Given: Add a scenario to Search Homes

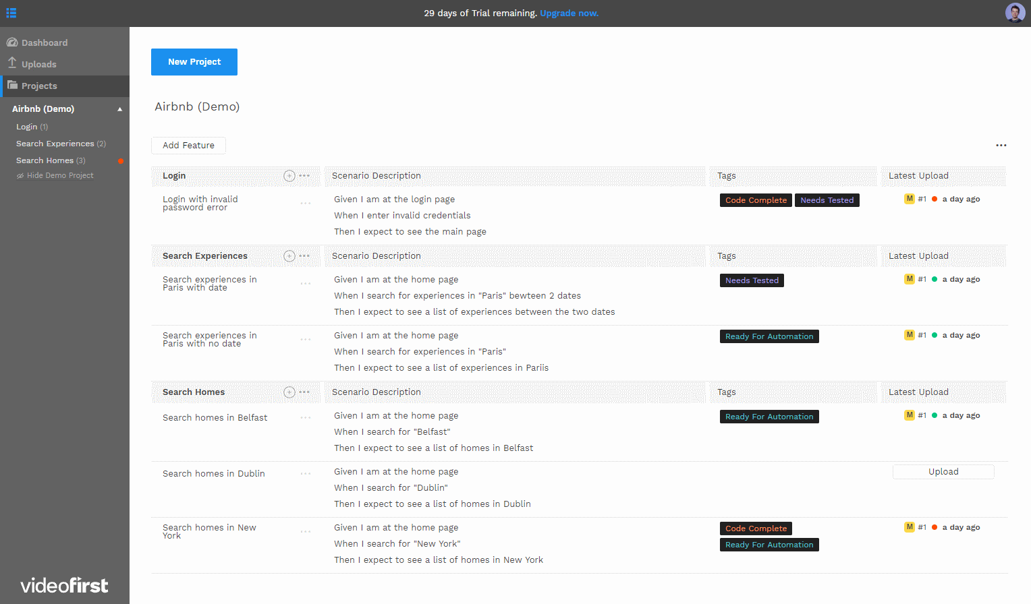Looking at the screenshot, I should click(289, 392).
